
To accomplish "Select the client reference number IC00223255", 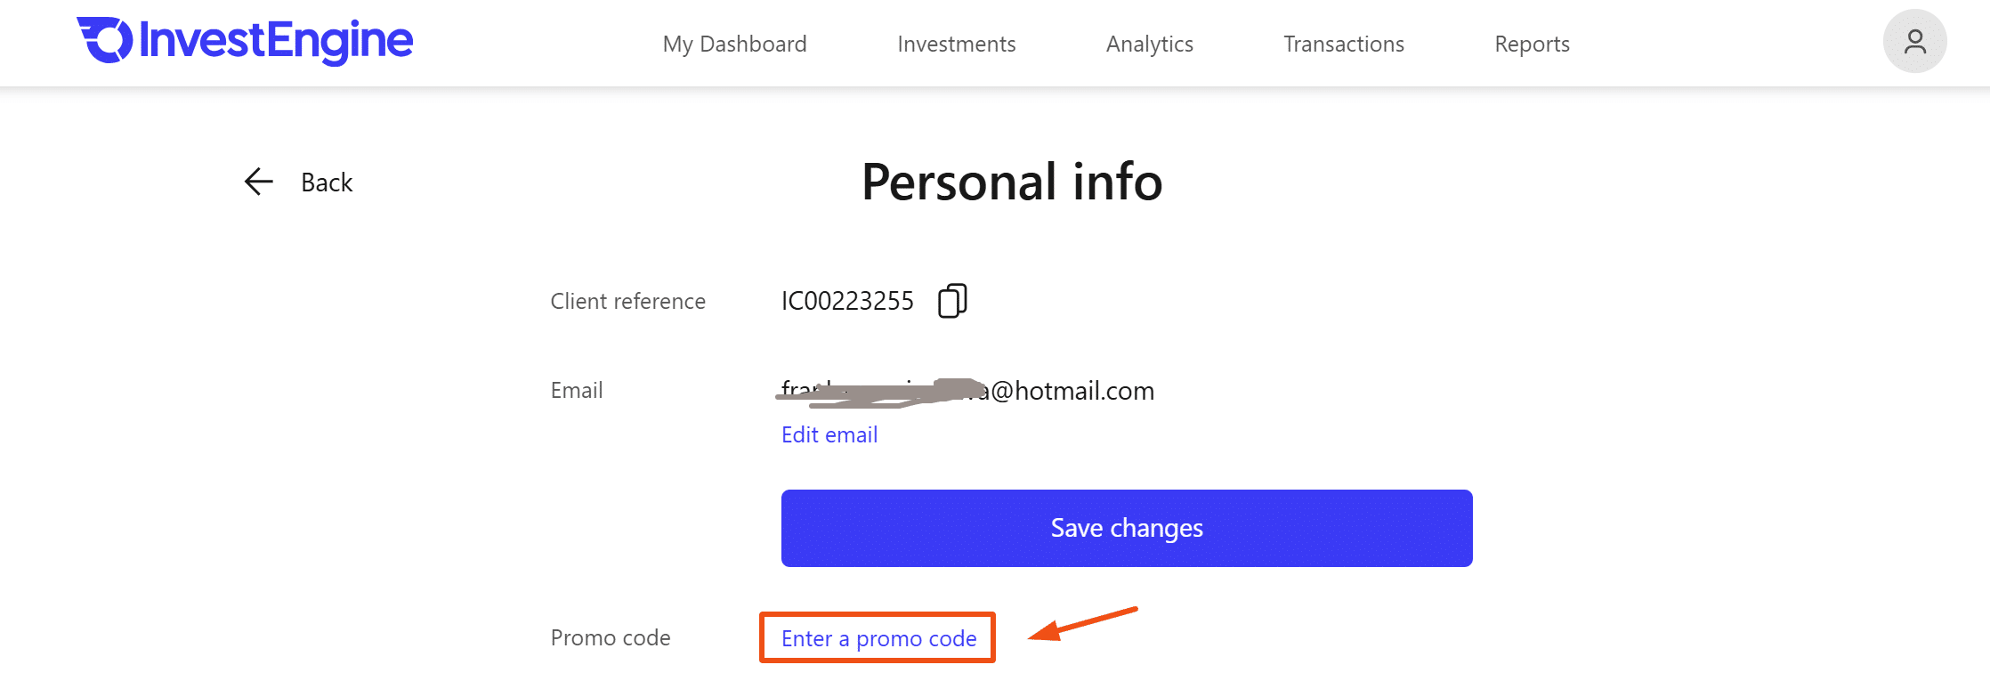I will coord(847,301).
